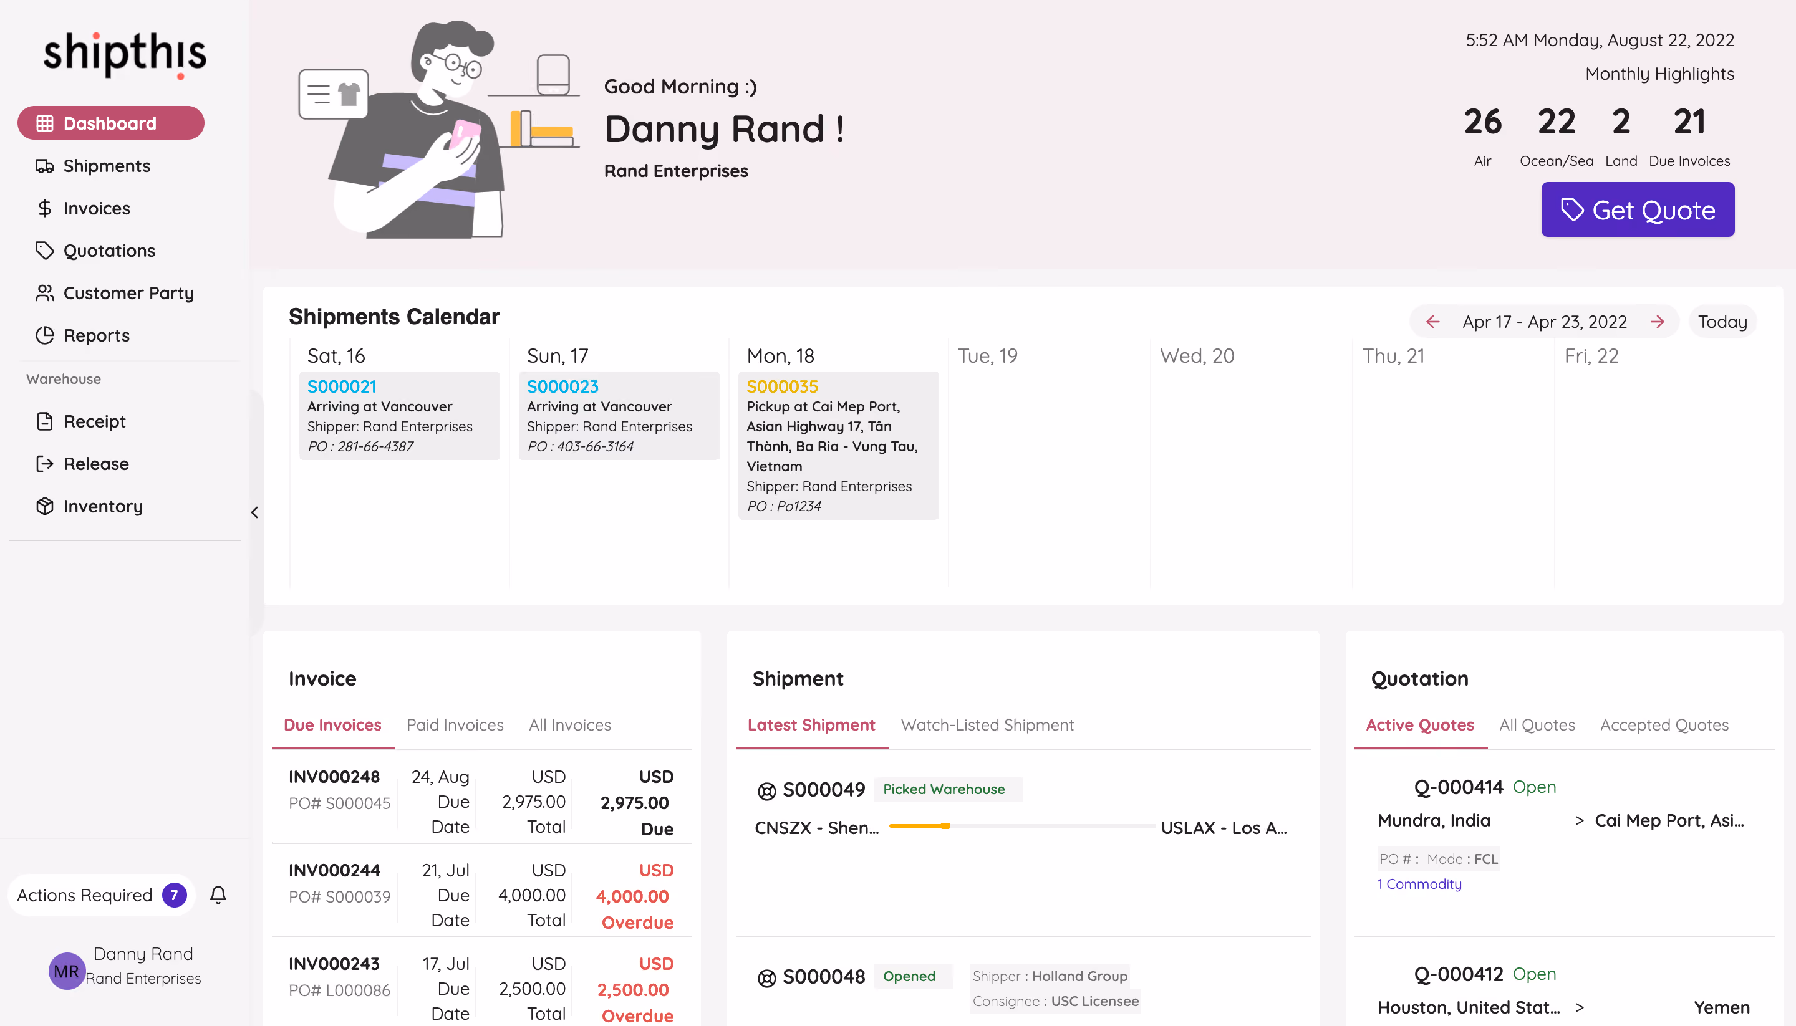This screenshot has width=1796, height=1026.
Task: Click the lifebuoy icon beside S000048
Action: click(x=767, y=977)
